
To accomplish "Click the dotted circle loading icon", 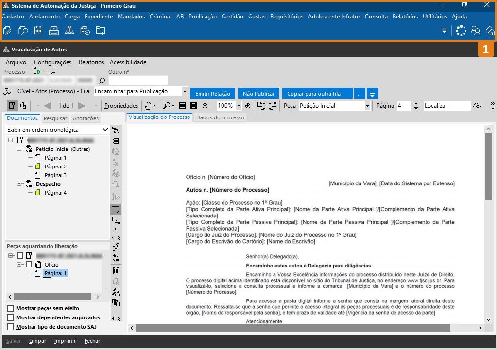I will tap(461, 31).
